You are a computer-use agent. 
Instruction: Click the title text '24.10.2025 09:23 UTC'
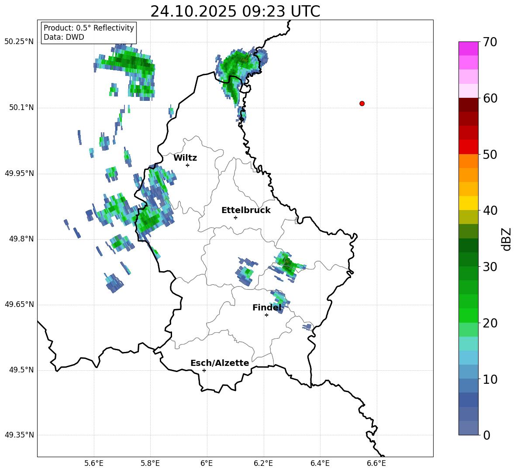click(x=235, y=11)
